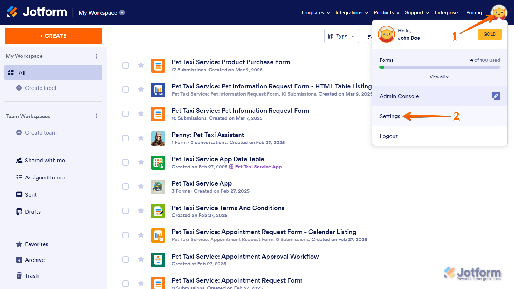
Task: Expand the My Workspace dropdown in header
Action: [x=122, y=12]
